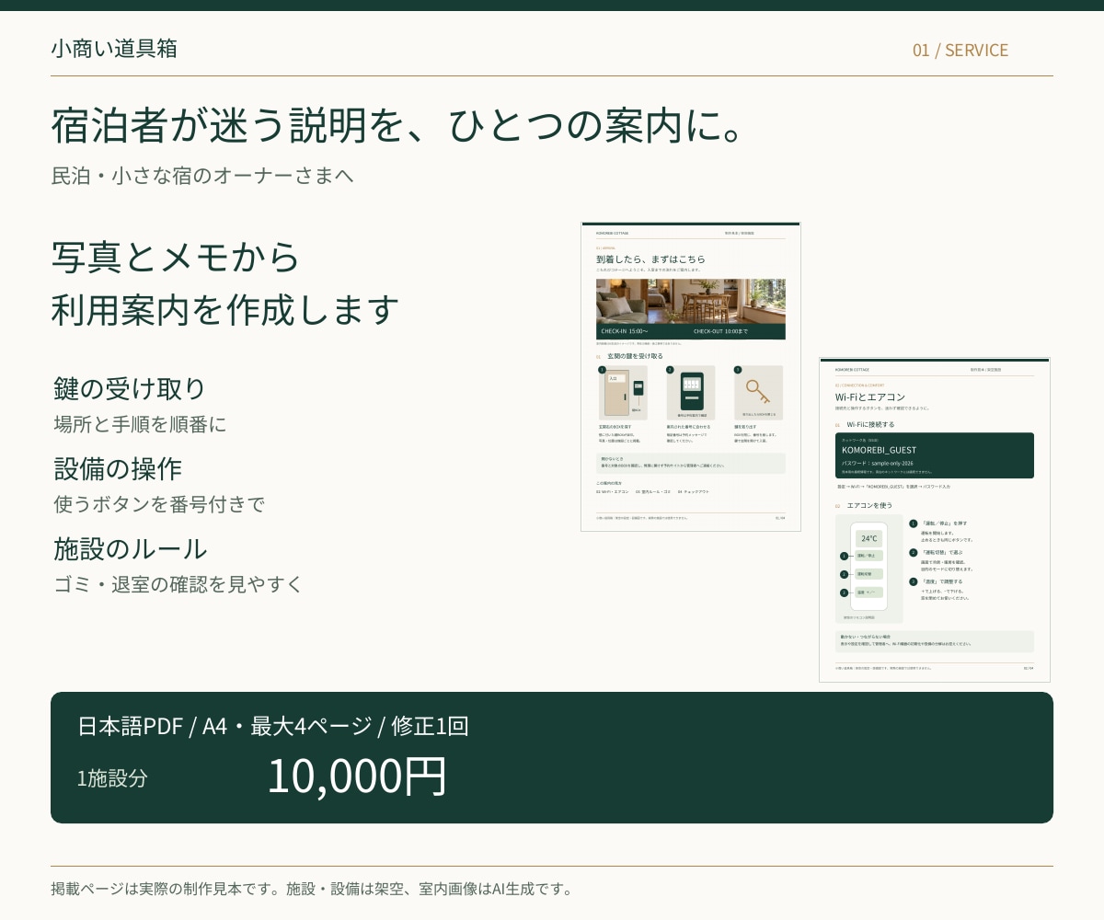Click the description 'ゴミ・退室の確認を見やすく'
Image resolution: width=1104 pixels, height=920 pixels.
(x=178, y=584)
